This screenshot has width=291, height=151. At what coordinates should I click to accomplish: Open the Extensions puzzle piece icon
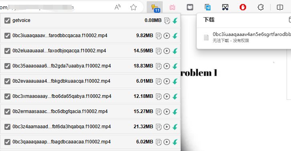click(261, 8)
